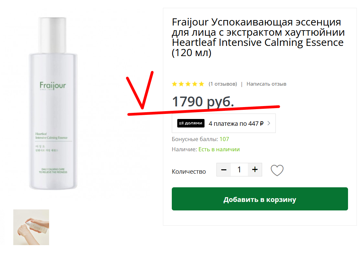Click the third rating star
The width and height of the screenshot is (362, 257).
[x=188, y=84]
